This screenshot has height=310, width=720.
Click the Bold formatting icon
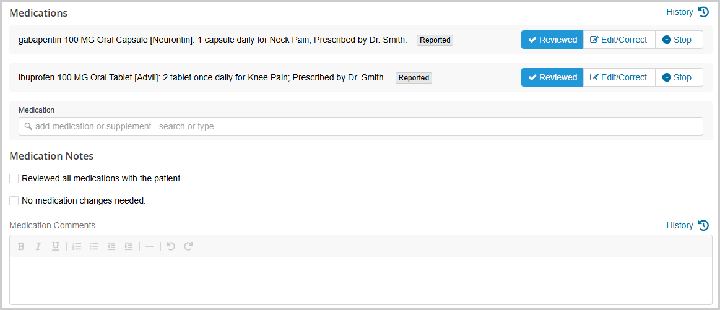point(21,246)
